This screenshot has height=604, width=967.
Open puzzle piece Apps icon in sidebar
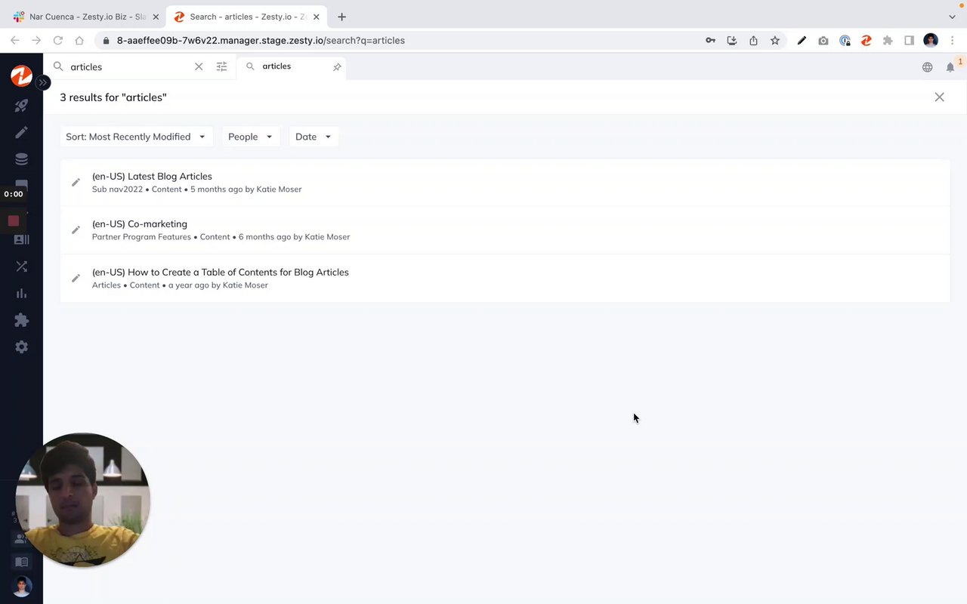pyautogui.click(x=21, y=320)
